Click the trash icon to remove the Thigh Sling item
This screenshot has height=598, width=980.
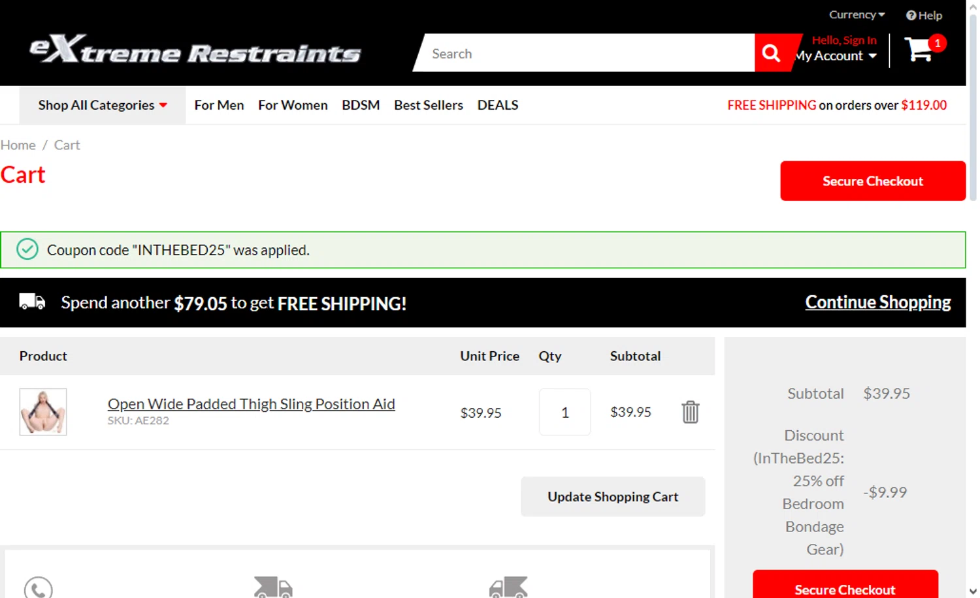(x=691, y=412)
